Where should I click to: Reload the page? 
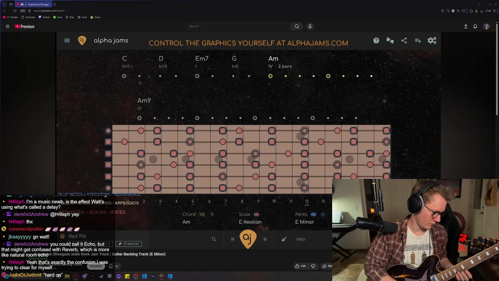[15, 11]
